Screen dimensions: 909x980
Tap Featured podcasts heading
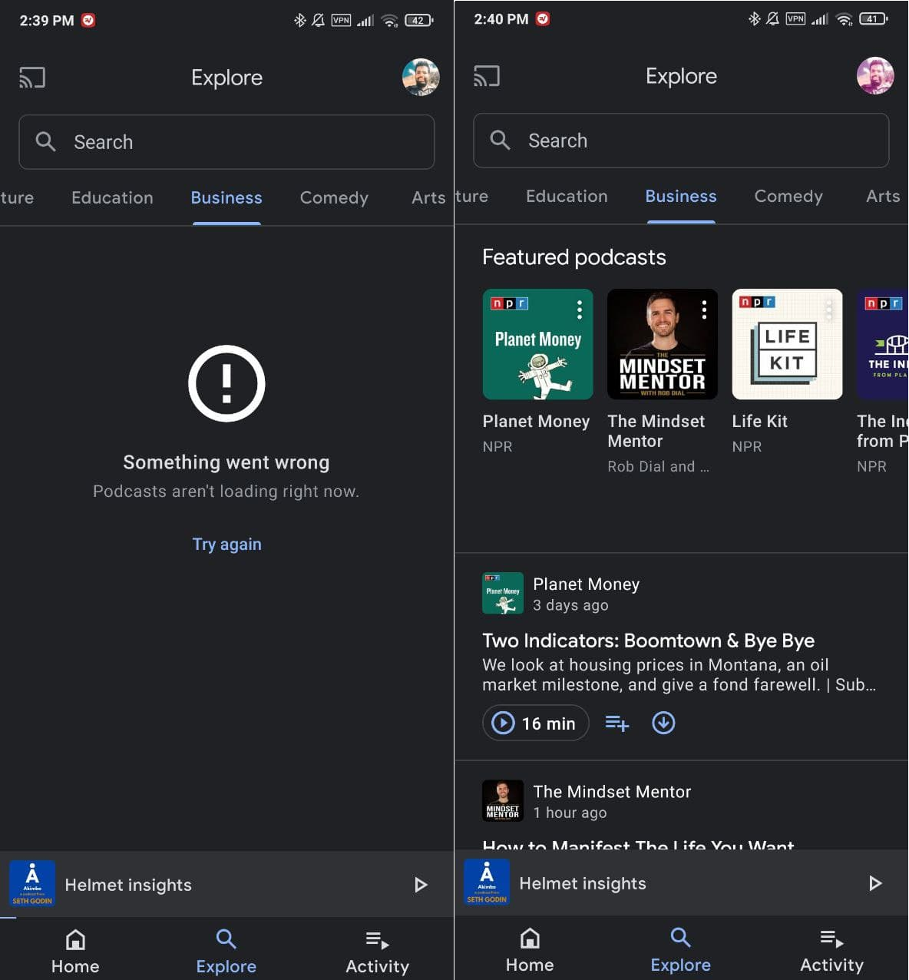point(574,257)
